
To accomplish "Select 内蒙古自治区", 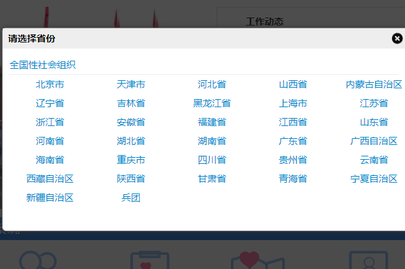I will (374, 84).
